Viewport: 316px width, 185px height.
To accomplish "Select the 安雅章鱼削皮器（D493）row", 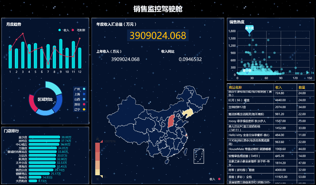I will click(x=270, y=156).
